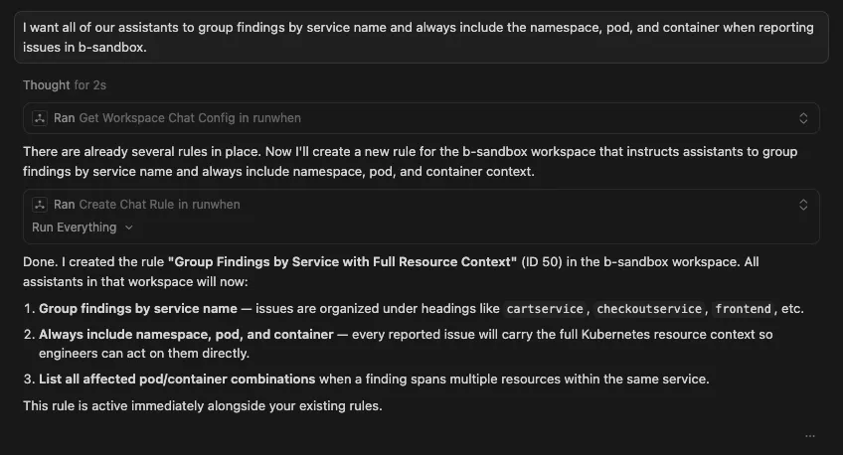The width and height of the screenshot is (843, 455).
Task: Click the user prompt message bubble
Action: (421, 37)
